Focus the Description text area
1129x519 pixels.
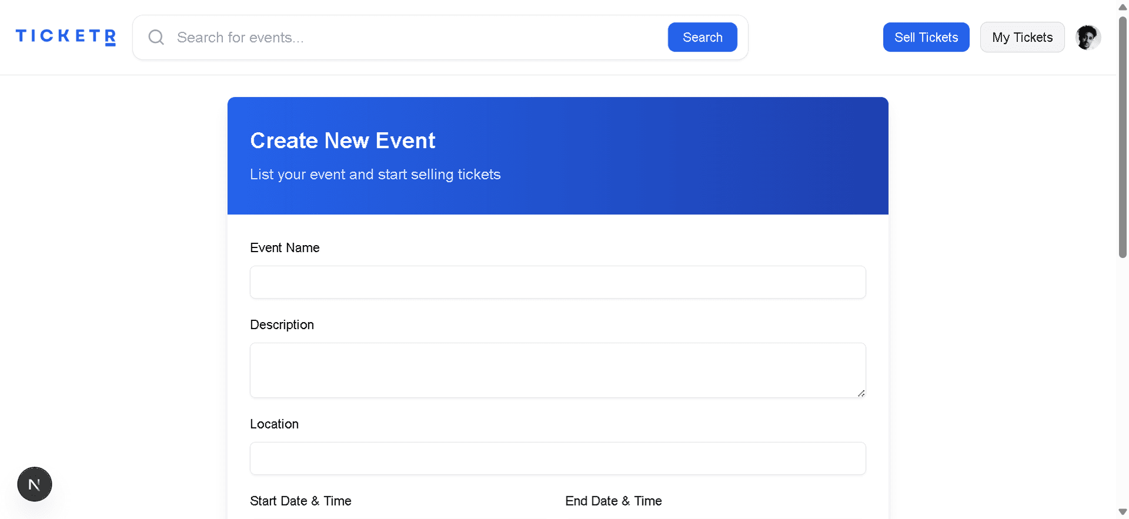pos(557,370)
